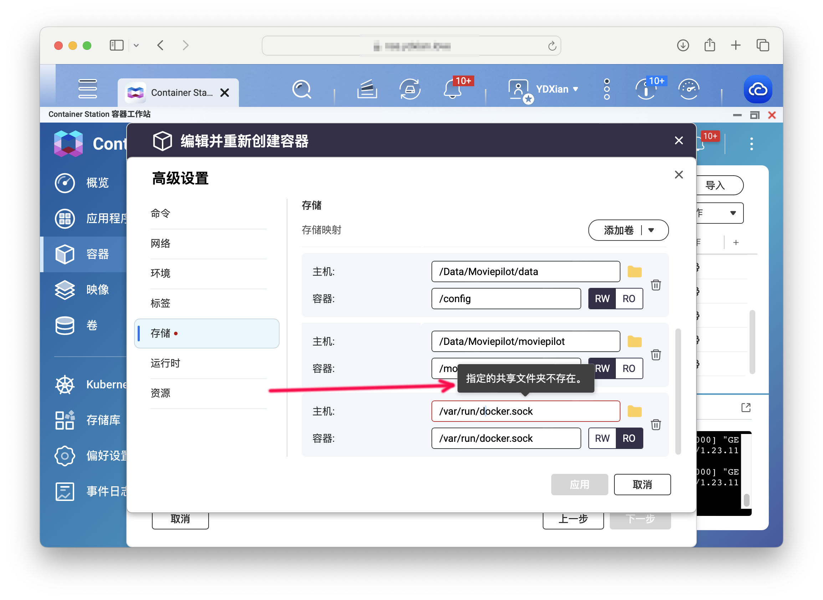823x600 pixels.
Task: Delete the /config storage mapping
Action: coord(656,285)
